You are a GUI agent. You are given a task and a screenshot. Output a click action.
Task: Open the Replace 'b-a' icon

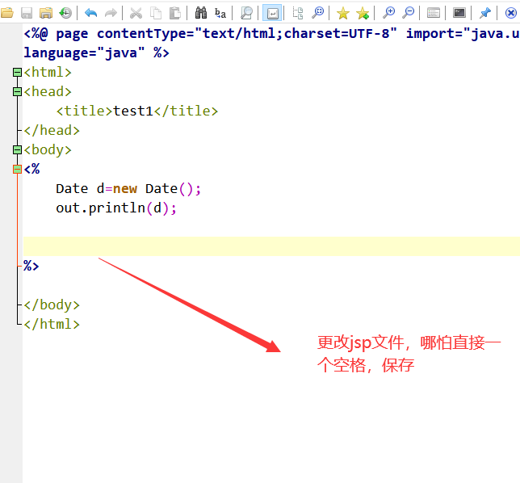220,13
